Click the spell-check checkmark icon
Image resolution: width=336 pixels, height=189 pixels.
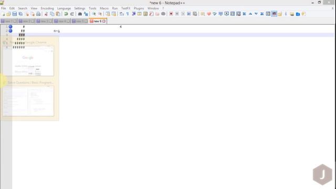[215, 14]
